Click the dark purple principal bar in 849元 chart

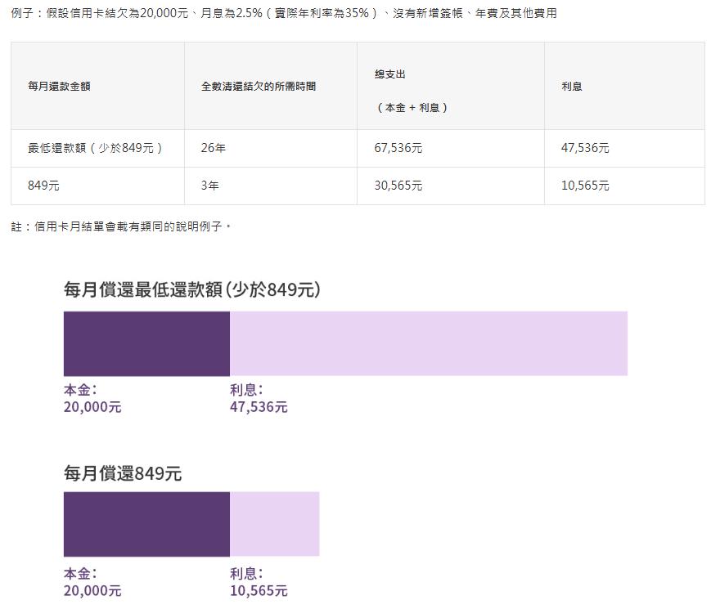click(146, 524)
